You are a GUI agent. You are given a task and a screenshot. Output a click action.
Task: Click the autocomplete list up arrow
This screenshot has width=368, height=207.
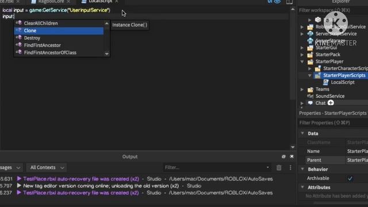(x=107, y=23)
